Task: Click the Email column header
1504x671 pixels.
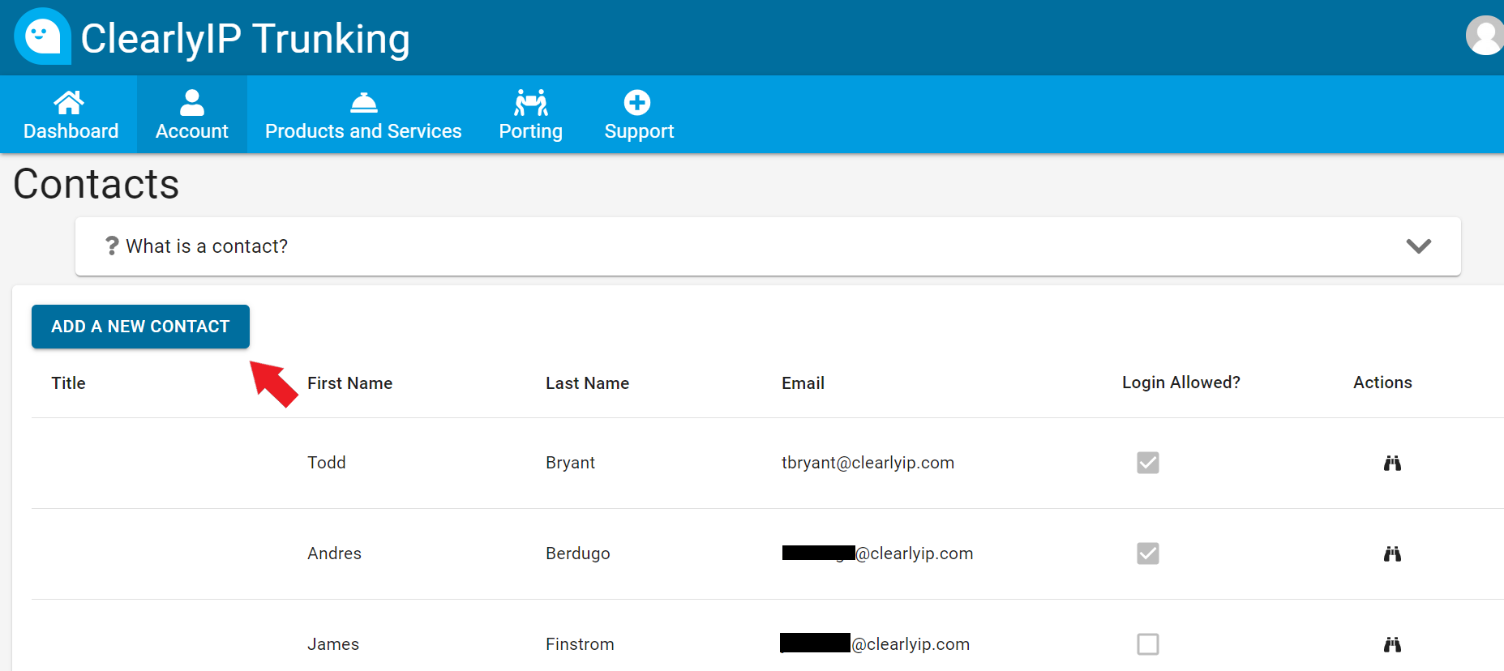Action: [803, 383]
